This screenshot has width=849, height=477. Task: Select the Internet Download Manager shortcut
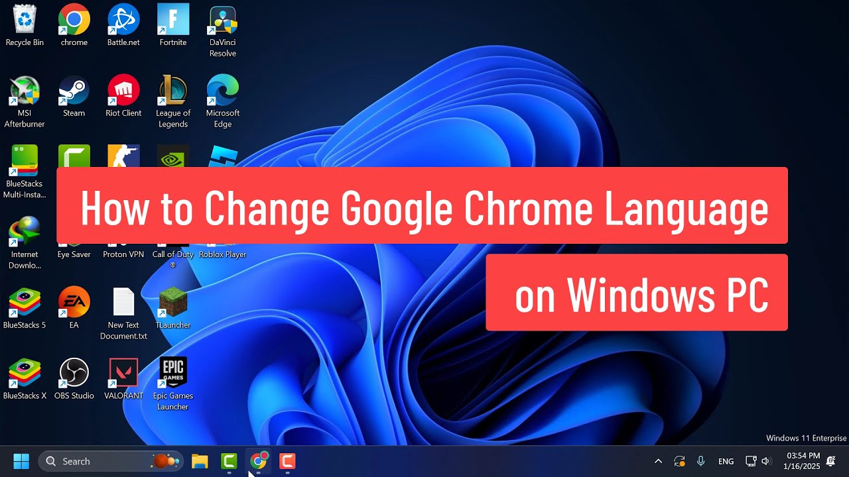pyautogui.click(x=25, y=243)
